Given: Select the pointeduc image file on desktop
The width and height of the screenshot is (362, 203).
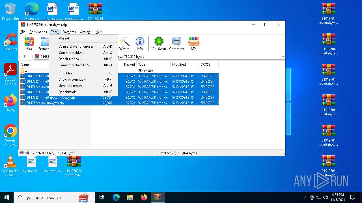Looking at the screenshot, I should click(53, 165).
